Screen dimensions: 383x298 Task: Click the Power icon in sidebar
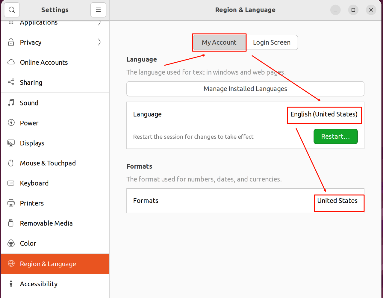coord(11,123)
